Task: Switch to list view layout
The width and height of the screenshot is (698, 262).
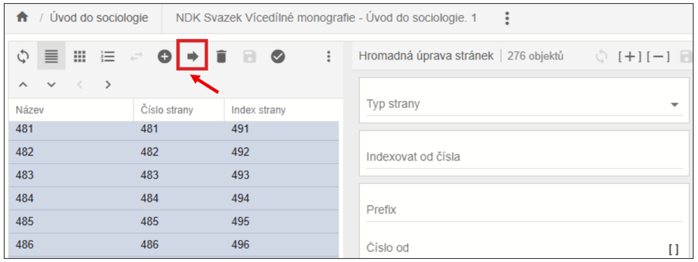Action: click(51, 57)
